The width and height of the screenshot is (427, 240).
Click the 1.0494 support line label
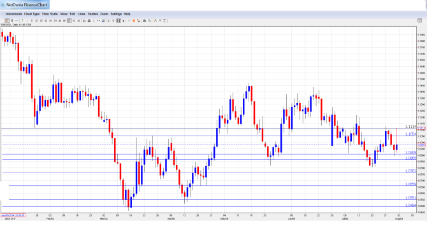point(410,205)
